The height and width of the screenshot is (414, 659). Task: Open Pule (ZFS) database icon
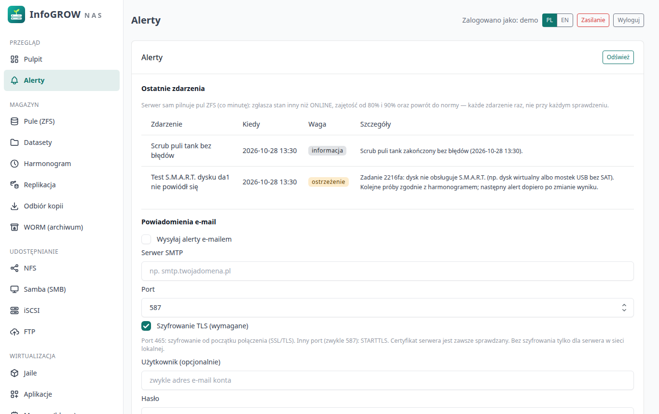point(14,121)
